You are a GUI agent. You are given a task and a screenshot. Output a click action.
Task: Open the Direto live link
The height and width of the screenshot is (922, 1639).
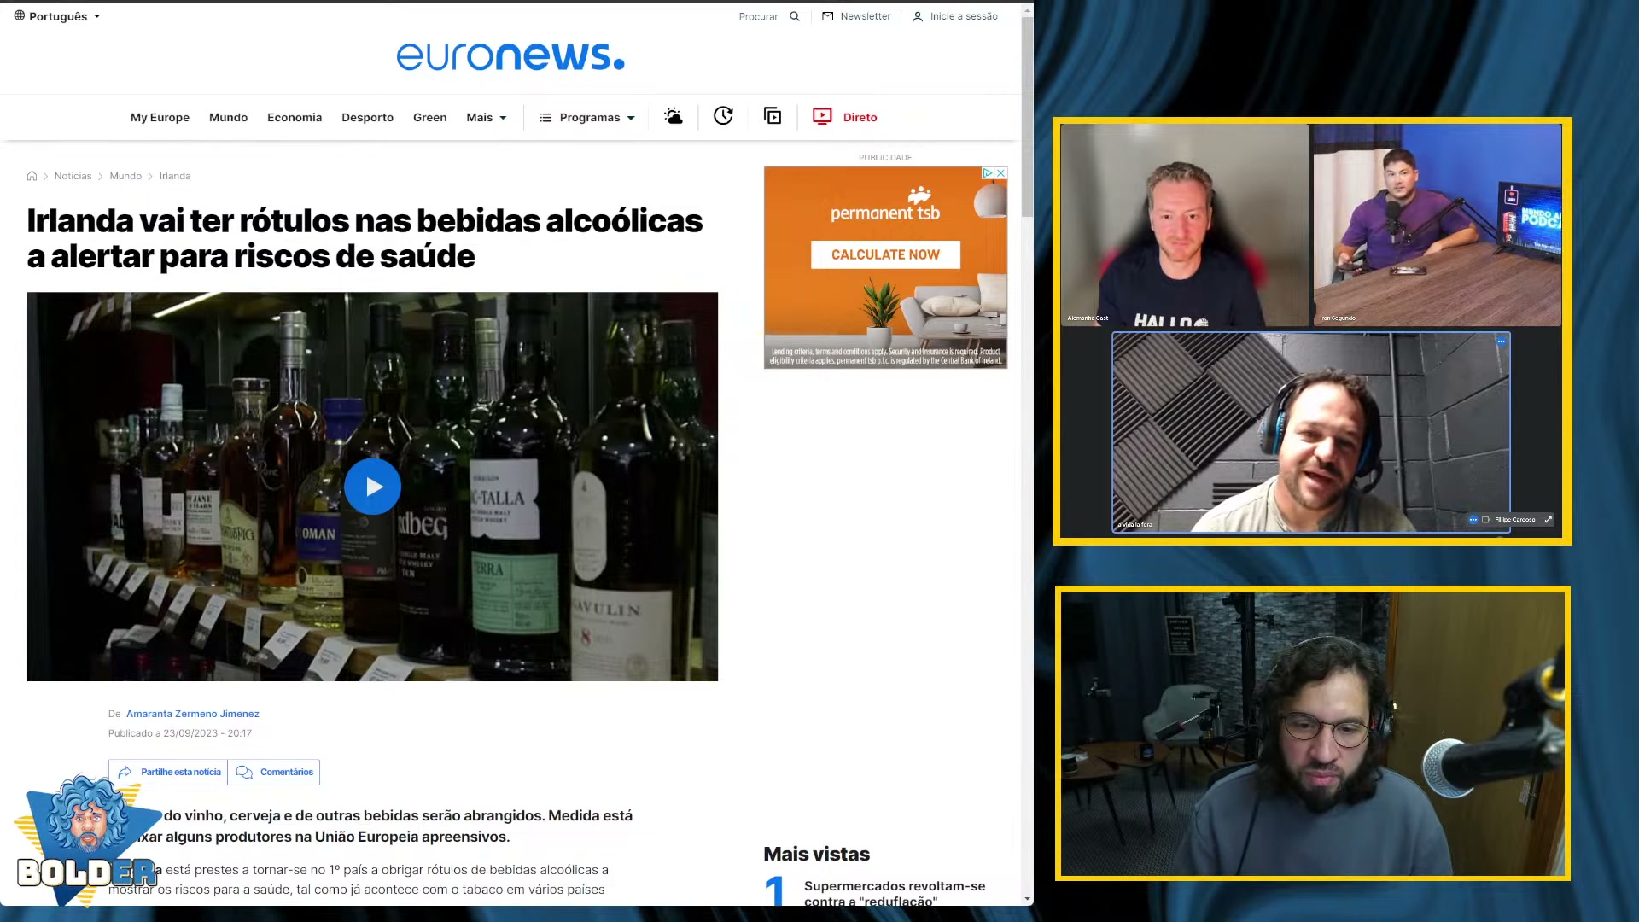(x=860, y=118)
